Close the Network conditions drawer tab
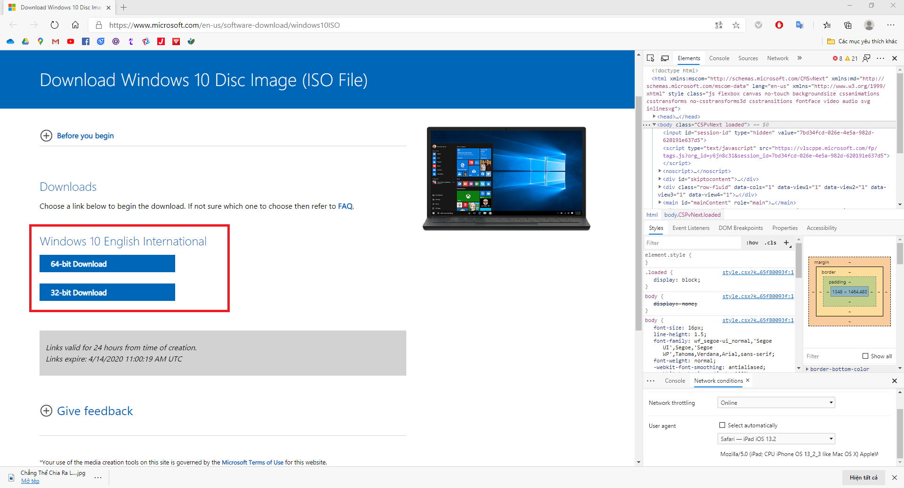Image resolution: width=904 pixels, height=488 pixels. 748,380
